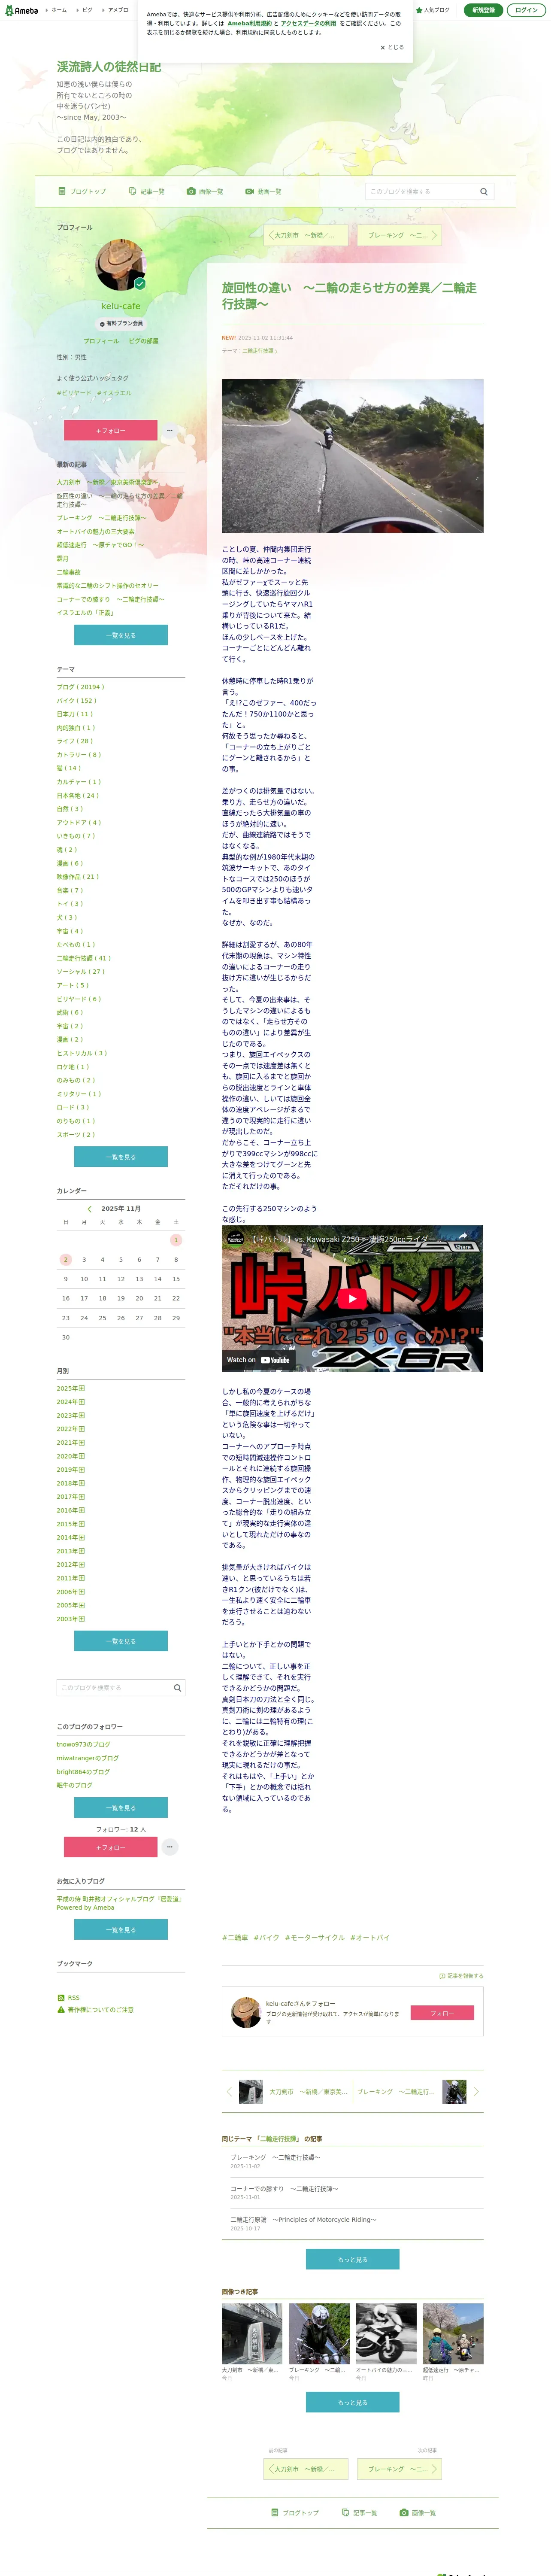
Task: Close the cookie notice with とじる
Action: 392,47
